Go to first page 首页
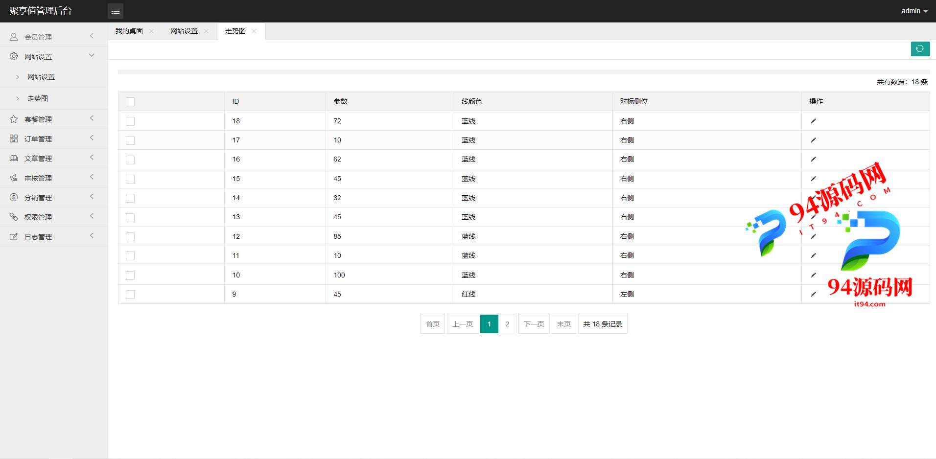Image resolution: width=936 pixels, height=459 pixels. pyautogui.click(x=433, y=324)
